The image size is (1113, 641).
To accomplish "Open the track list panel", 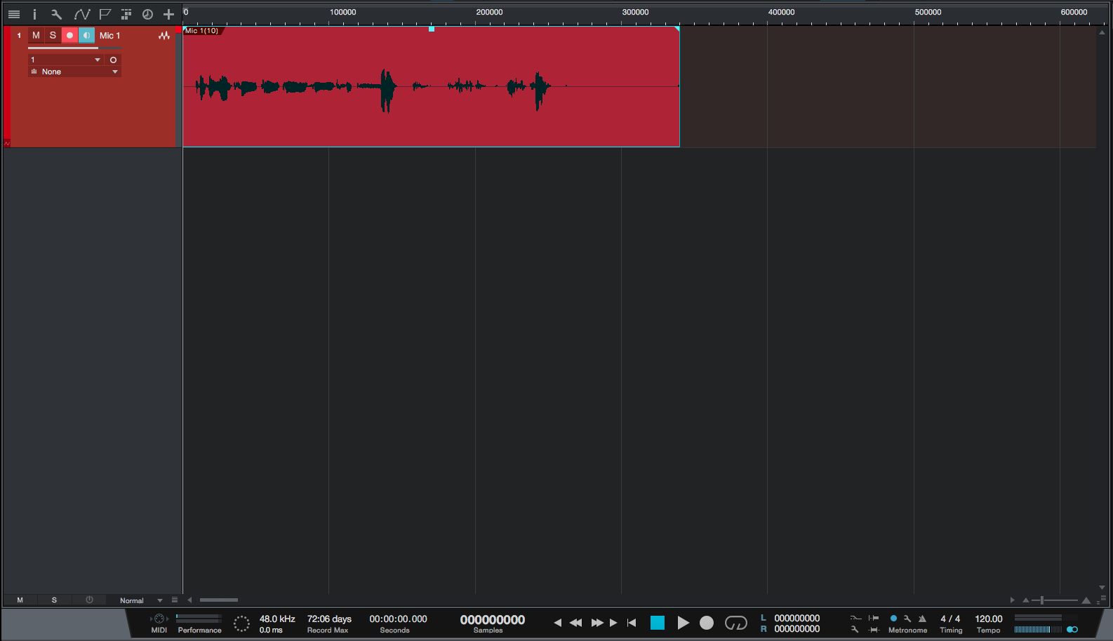I will [14, 14].
